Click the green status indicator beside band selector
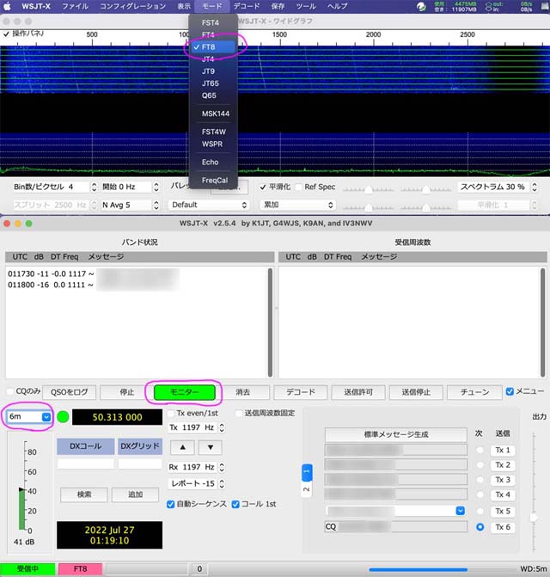This screenshot has height=577, width=550. click(62, 417)
